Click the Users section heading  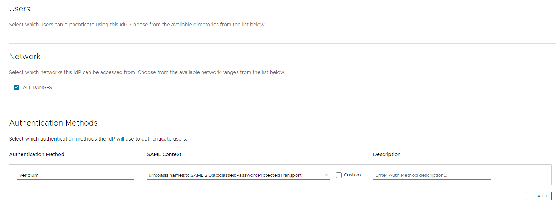[x=20, y=9]
